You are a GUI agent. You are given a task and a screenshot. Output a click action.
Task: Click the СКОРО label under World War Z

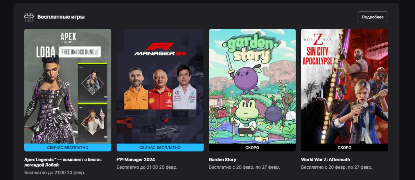coord(344,148)
